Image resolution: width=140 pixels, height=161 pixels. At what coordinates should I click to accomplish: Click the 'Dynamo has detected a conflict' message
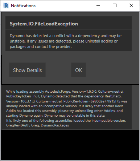(x=66, y=41)
